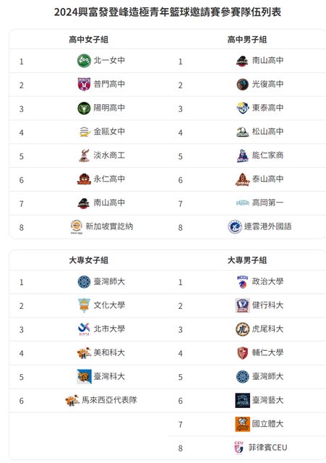Click the 松山高中 eagle logo
The width and height of the screenshot is (326, 463).
click(x=242, y=132)
